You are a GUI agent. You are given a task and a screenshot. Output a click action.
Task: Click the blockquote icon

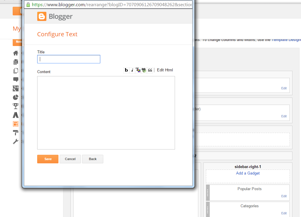pos(150,70)
